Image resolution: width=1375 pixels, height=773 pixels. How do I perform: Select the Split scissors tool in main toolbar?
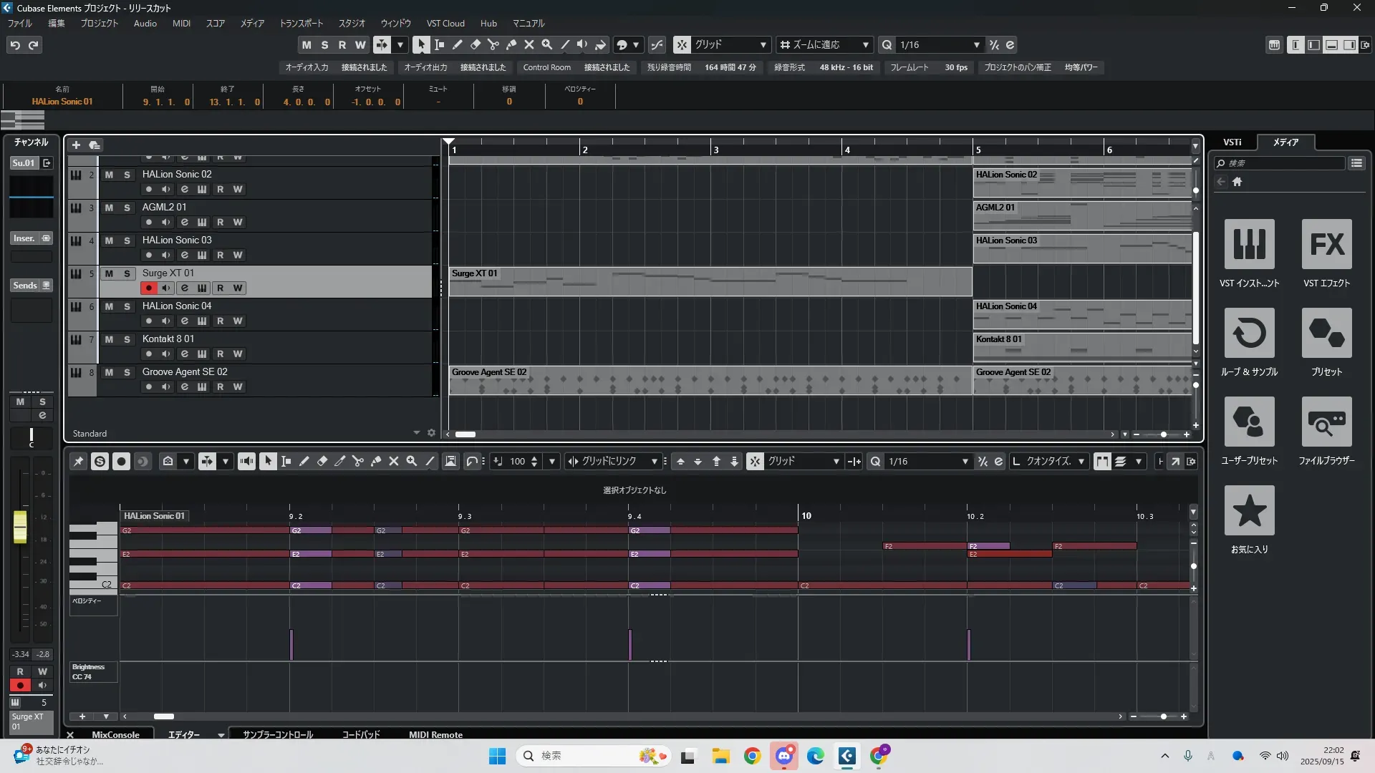[493, 44]
